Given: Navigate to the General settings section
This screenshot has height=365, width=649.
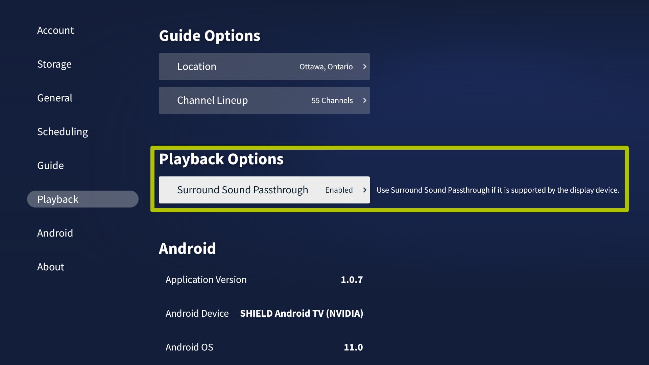Looking at the screenshot, I should pos(54,98).
